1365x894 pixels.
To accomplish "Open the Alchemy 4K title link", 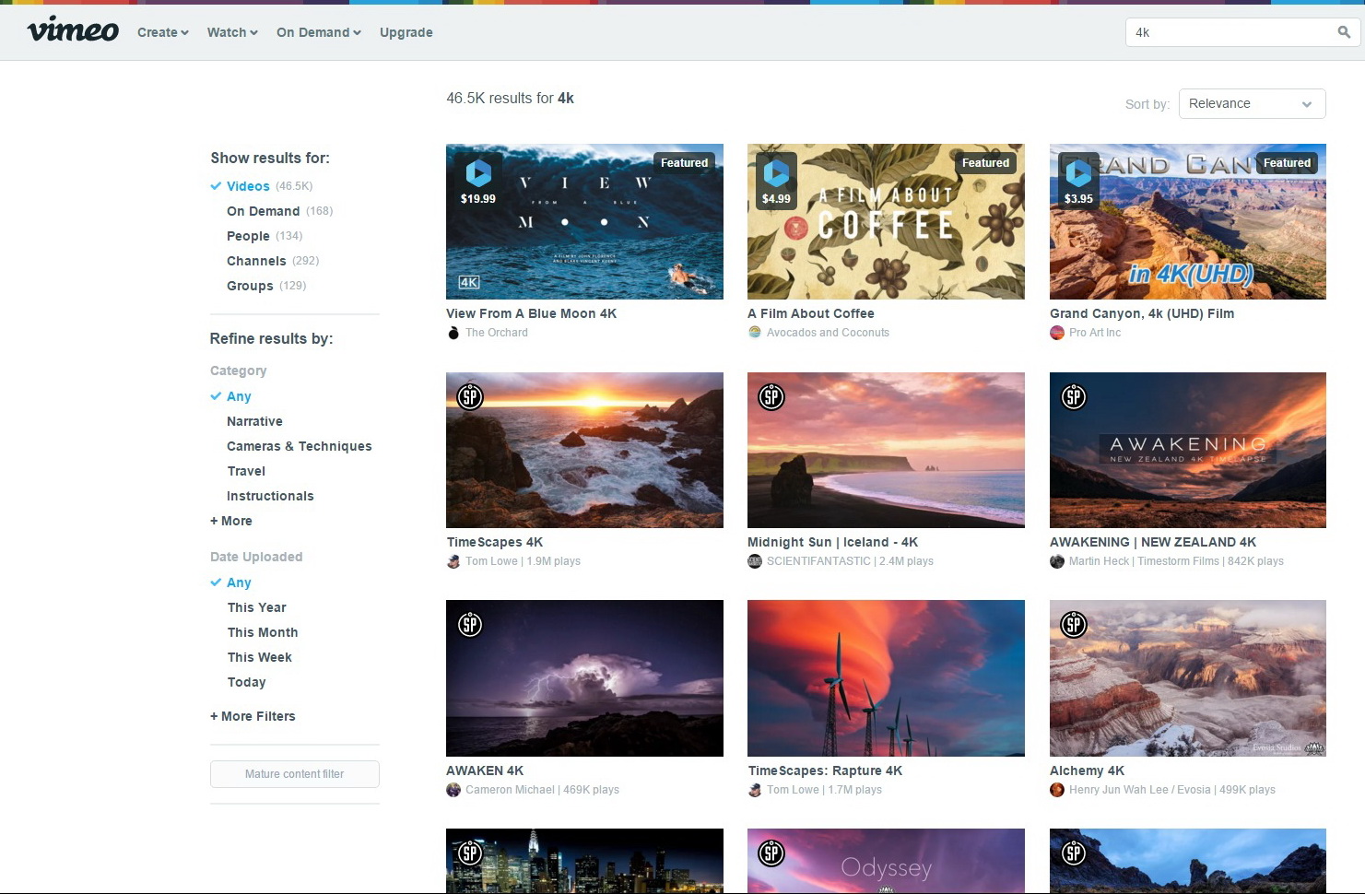I will (x=1088, y=770).
